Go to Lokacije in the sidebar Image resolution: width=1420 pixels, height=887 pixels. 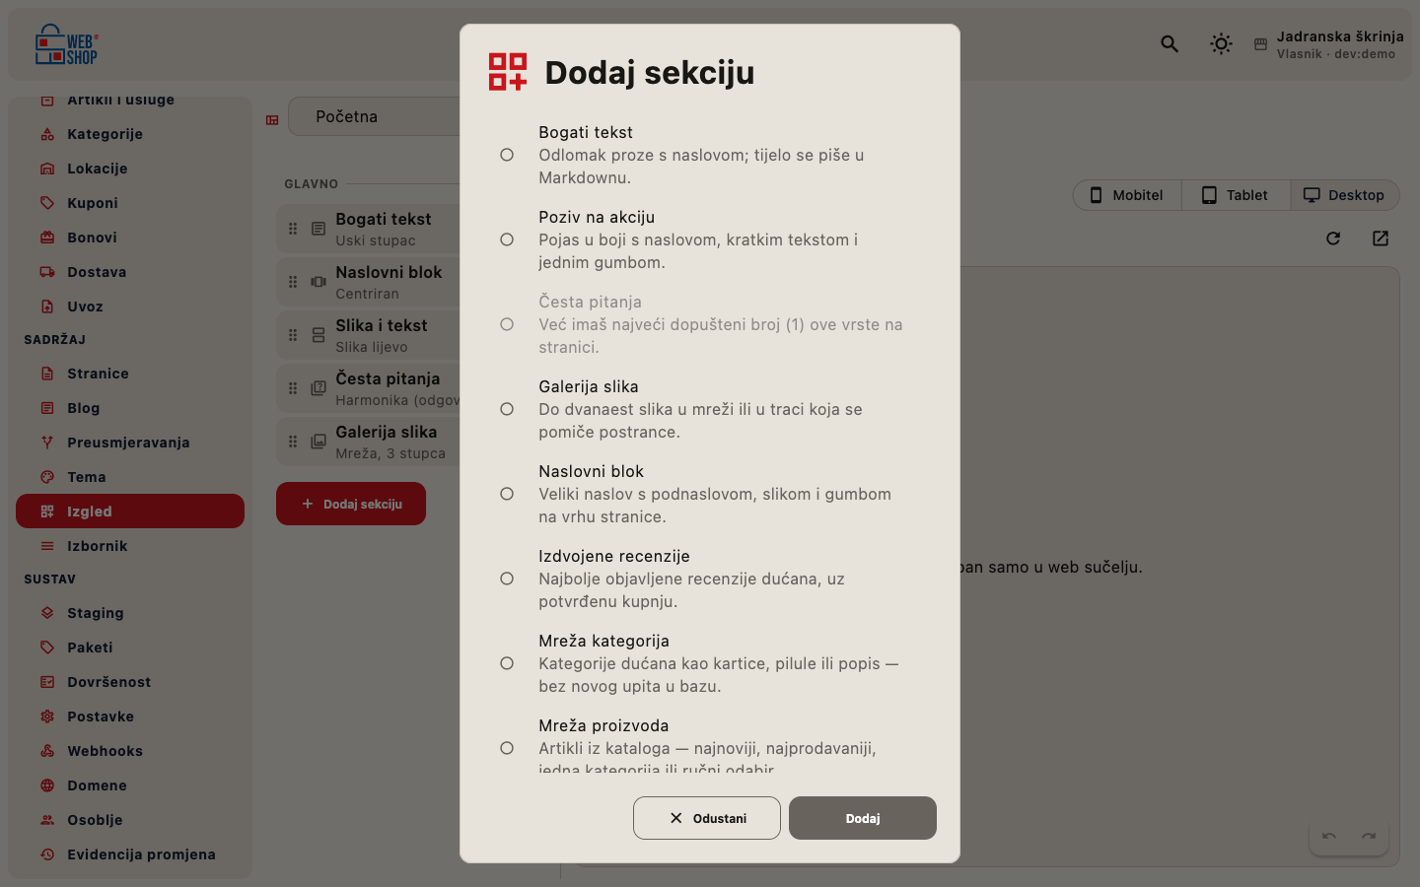click(130, 169)
